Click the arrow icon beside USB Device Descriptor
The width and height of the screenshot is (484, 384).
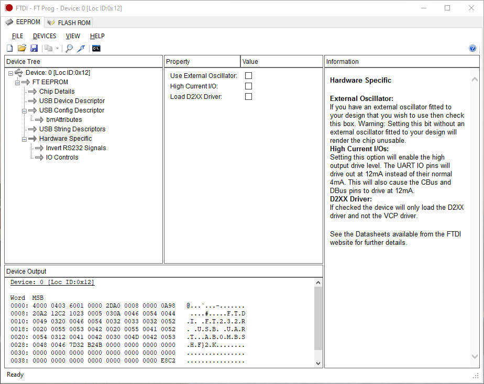click(32, 101)
